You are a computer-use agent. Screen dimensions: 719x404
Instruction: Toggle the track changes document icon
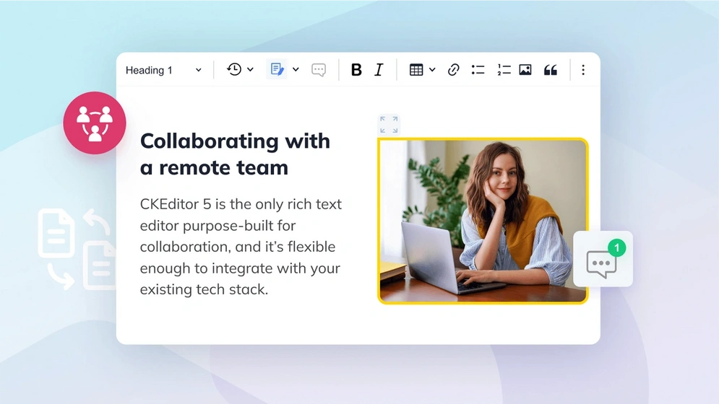click(277, 70)
